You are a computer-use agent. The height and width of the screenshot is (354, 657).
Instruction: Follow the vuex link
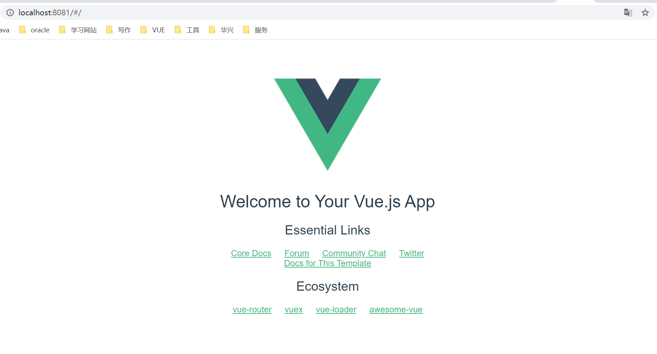(294, 310)
